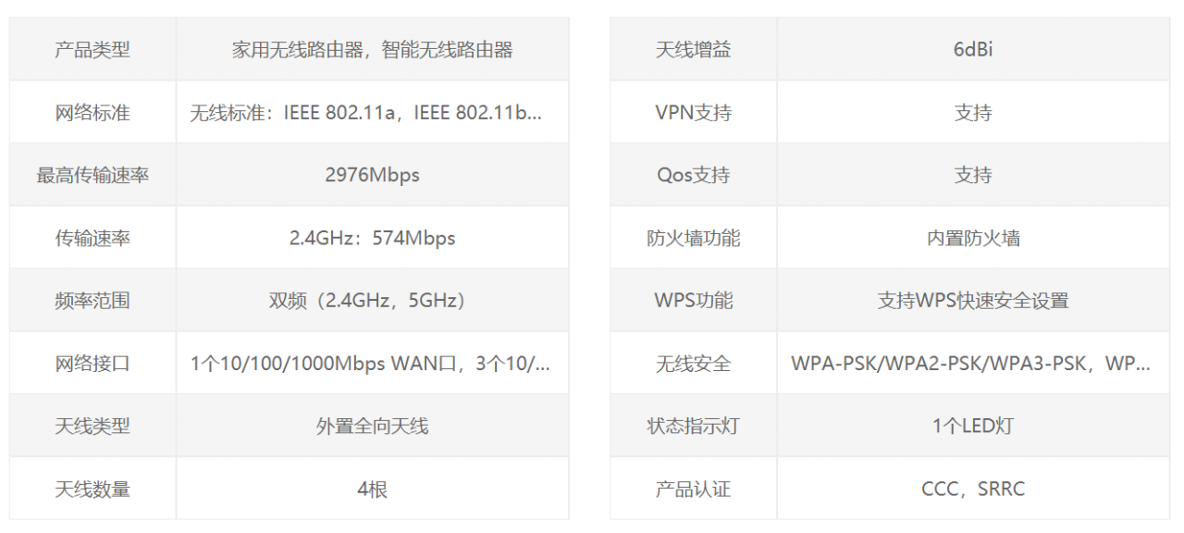Select the 支持WPS快速安全设置 cell
Image resolution: width=1184 pixels, height=533 pixels.
[x=973, y=301]
